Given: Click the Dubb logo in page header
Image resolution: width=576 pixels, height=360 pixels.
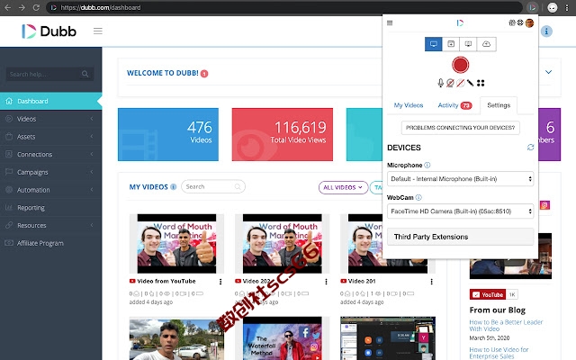Looking at the screenshot, I should click(49, 31).
